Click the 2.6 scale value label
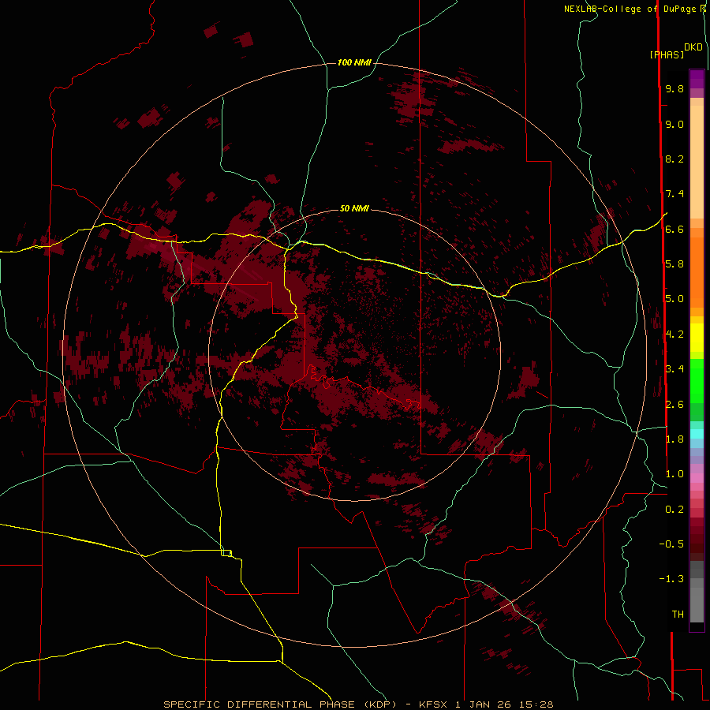710x710 pixels. coord(674,405)
